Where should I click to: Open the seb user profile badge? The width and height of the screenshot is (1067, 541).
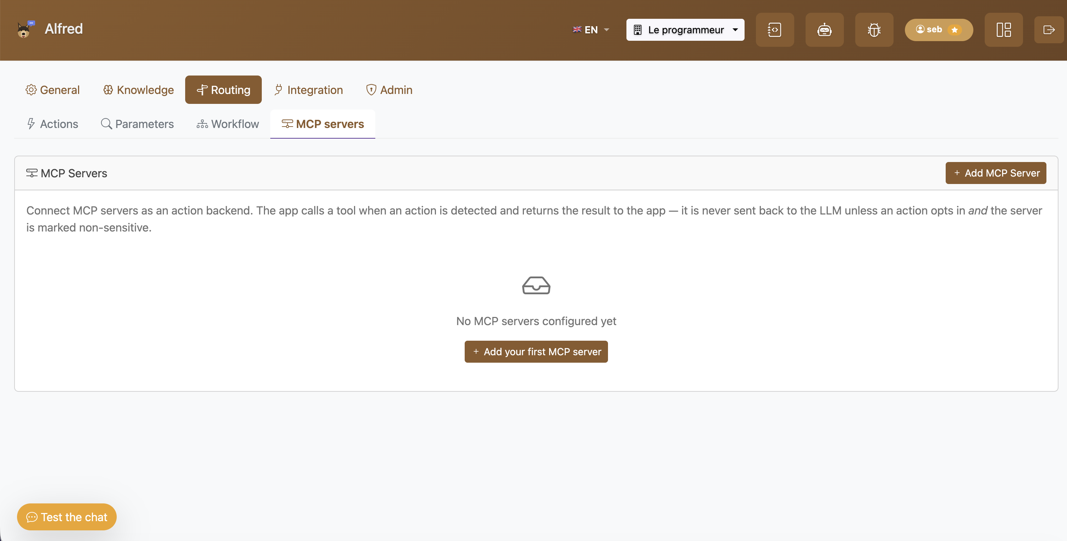939,30
